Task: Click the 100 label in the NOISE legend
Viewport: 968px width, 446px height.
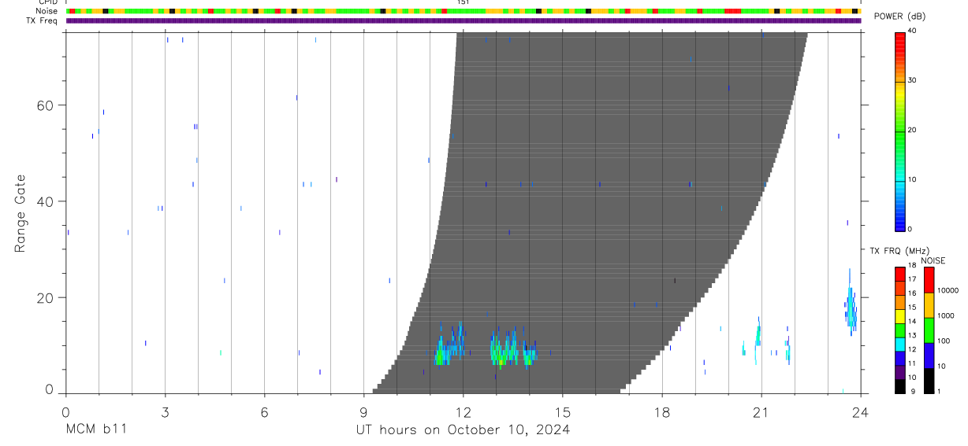Action: tap(944, 341)
